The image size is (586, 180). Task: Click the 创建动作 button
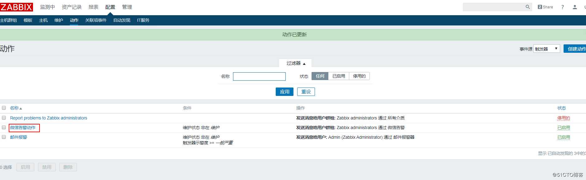pyautogui.click(x=575, y=49)
